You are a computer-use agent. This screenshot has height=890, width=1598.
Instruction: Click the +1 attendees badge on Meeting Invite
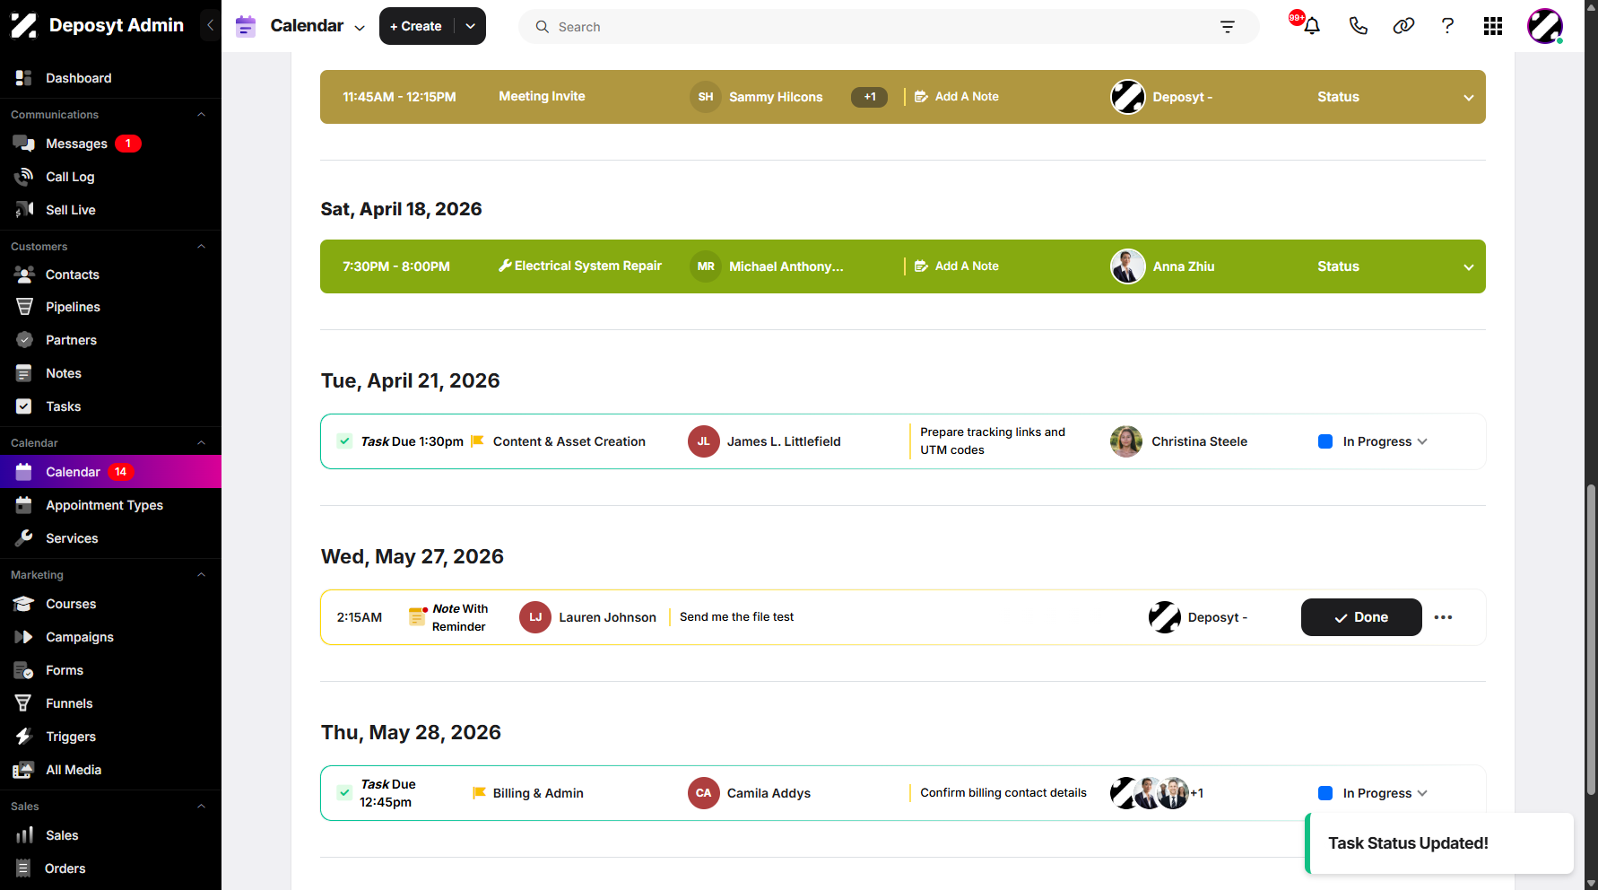869,97
